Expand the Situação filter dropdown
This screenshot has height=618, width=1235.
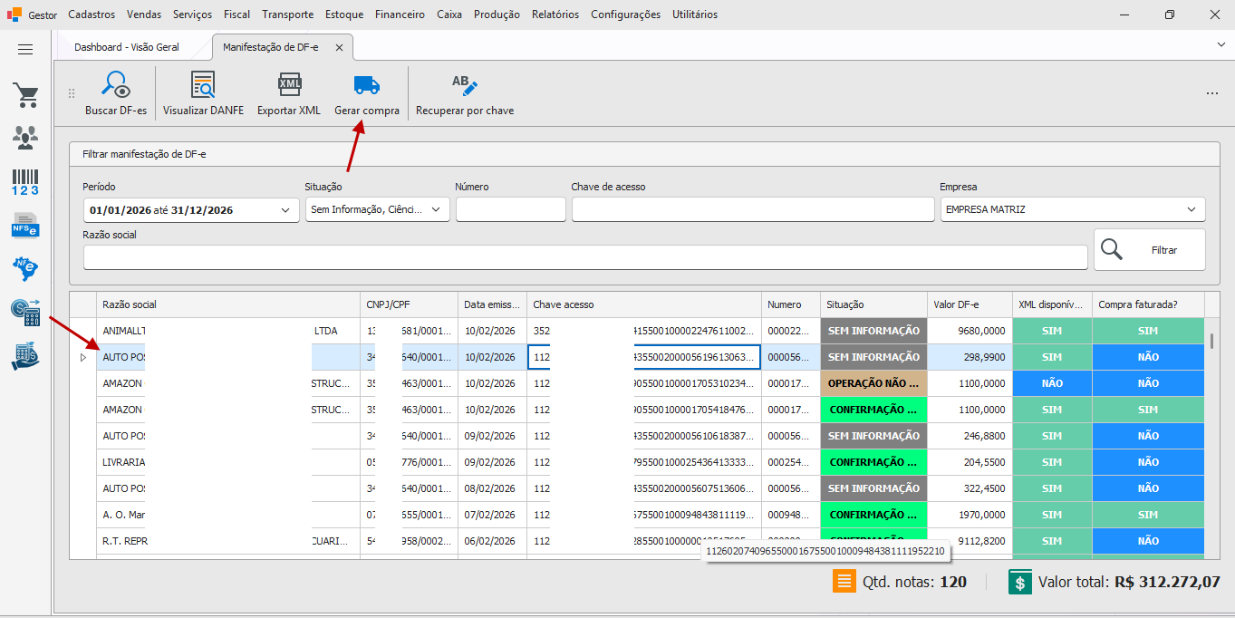coord(436,210)
